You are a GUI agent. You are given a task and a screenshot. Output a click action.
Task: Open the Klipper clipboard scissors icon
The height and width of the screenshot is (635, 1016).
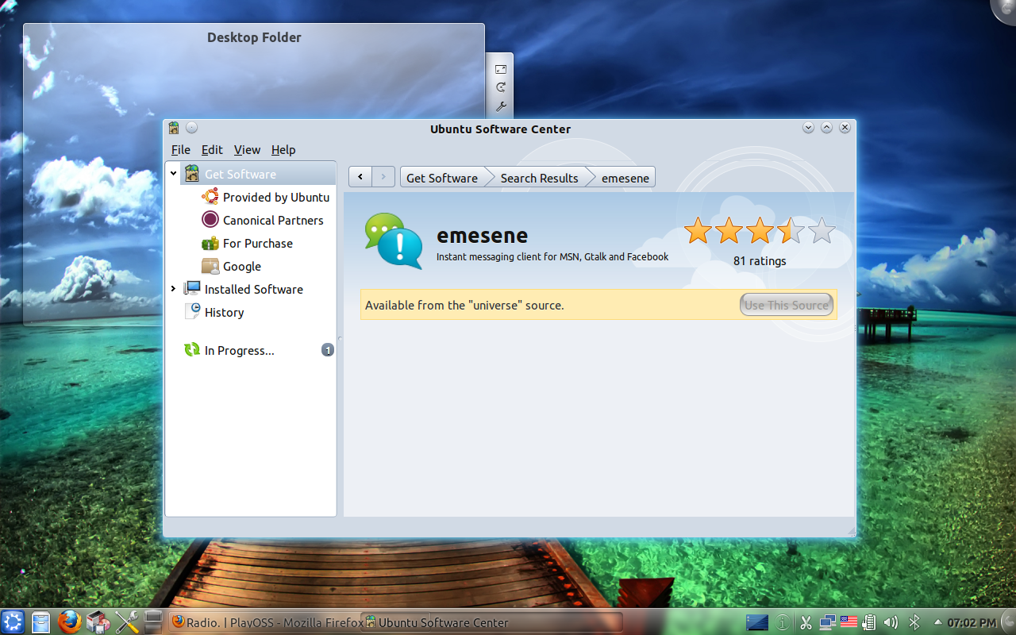click(x=806, y=623)
